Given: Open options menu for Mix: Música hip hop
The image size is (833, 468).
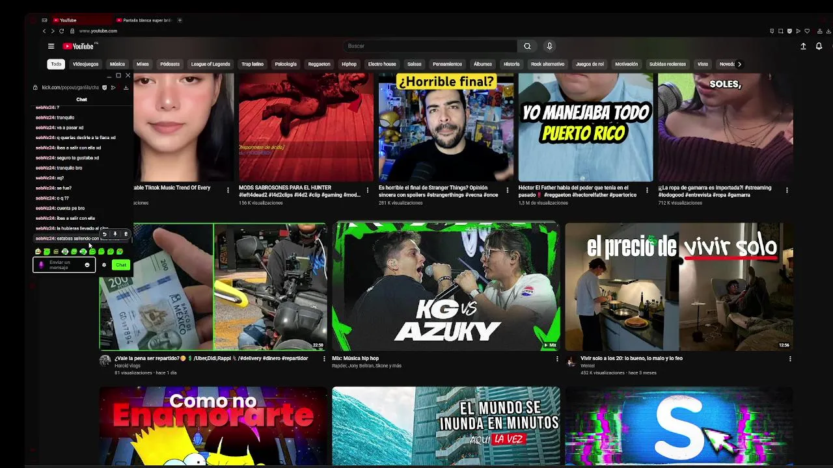Looking at the screenshot, I should click(x=557, y=359).
